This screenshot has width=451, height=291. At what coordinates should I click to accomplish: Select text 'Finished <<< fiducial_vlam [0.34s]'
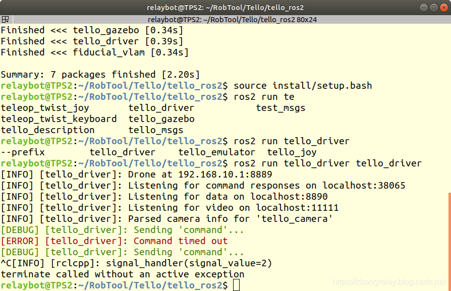click(x=95, y=52)
